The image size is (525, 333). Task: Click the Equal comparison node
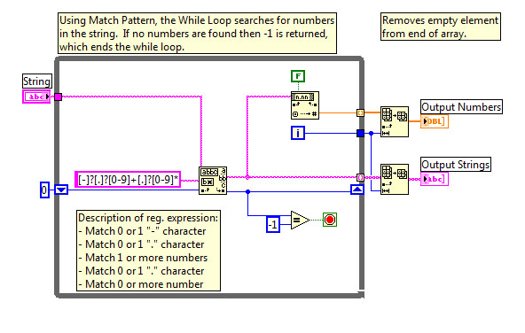pyautogui.click(x=301, y=220)
